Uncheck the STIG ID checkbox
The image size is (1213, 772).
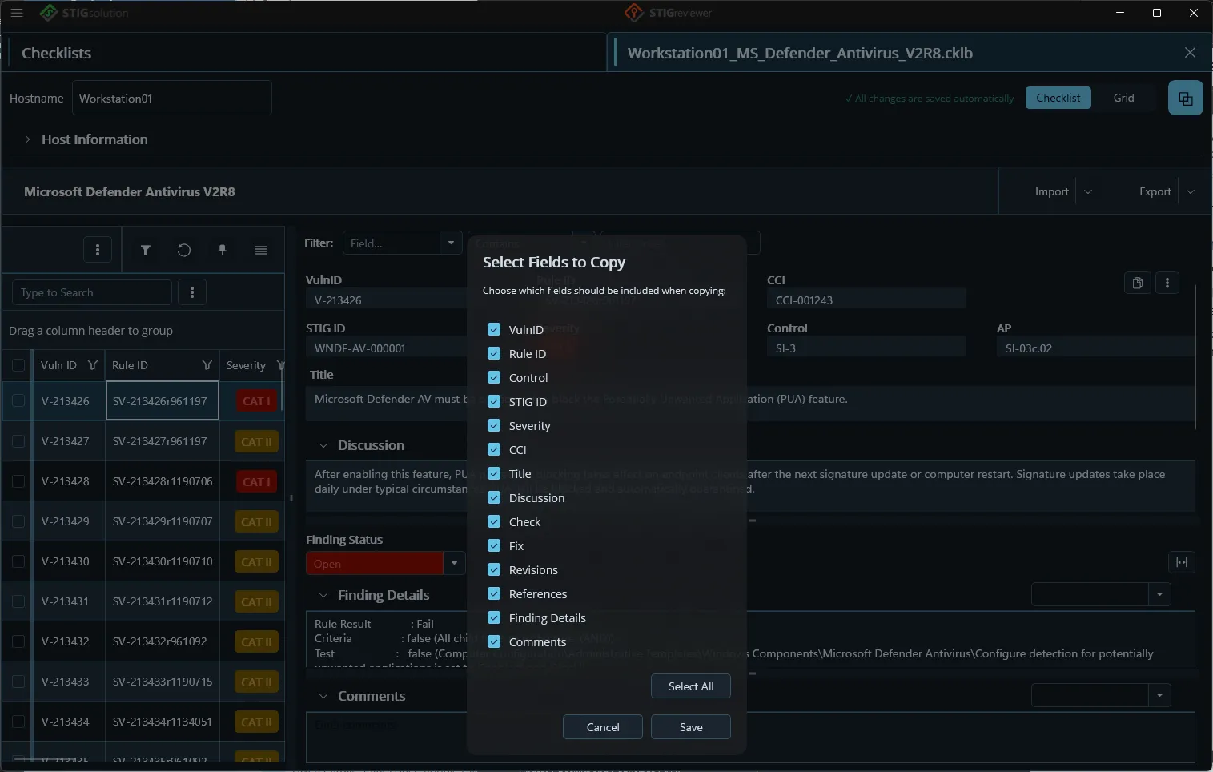coord(494,401)
